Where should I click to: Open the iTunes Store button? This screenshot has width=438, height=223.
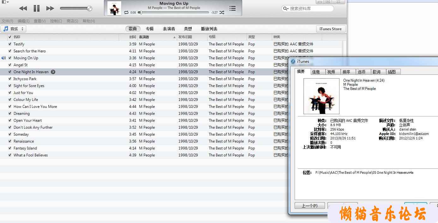(331, 29)
